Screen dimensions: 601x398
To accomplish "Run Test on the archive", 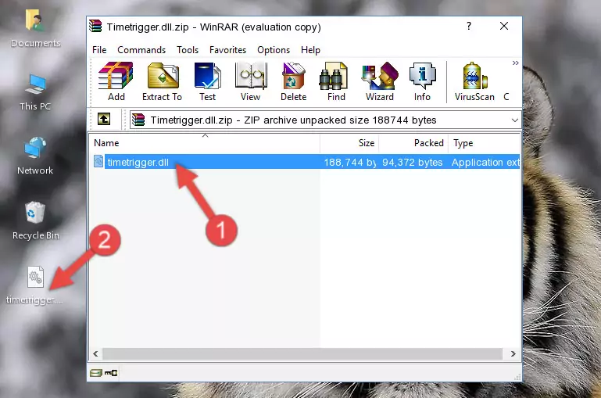I will (x=207, y=81).
